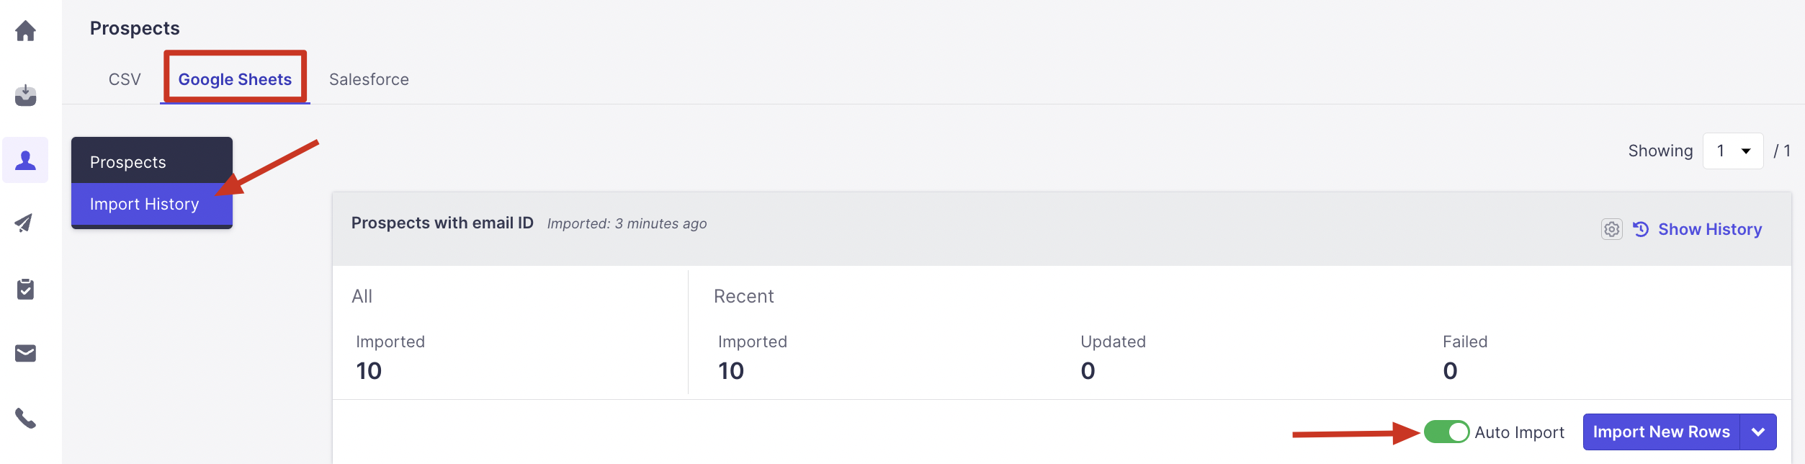
Task: Click the history clock icon
Action: tap(1640, 229)
